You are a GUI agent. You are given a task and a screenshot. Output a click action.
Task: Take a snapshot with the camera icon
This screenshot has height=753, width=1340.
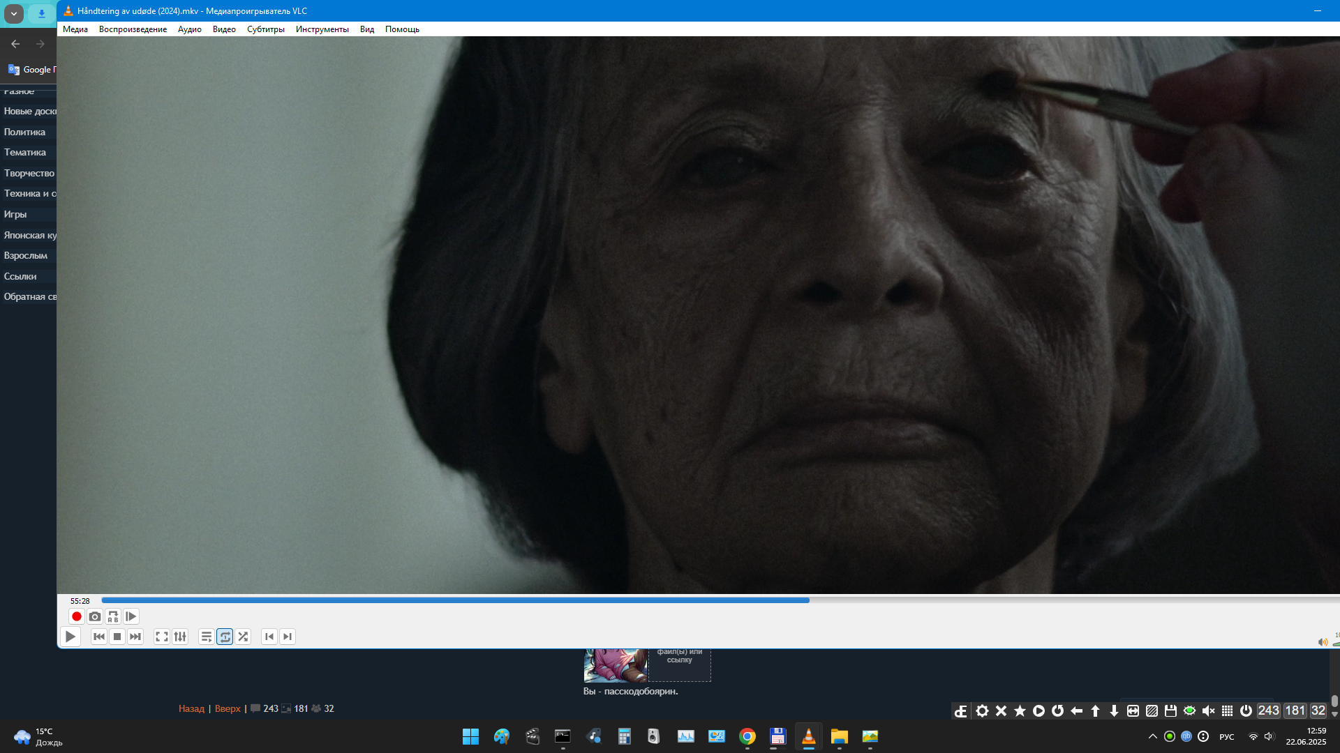[95, 616]
